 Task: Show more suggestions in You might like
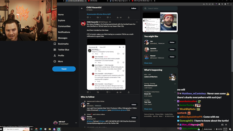[148, 63]
